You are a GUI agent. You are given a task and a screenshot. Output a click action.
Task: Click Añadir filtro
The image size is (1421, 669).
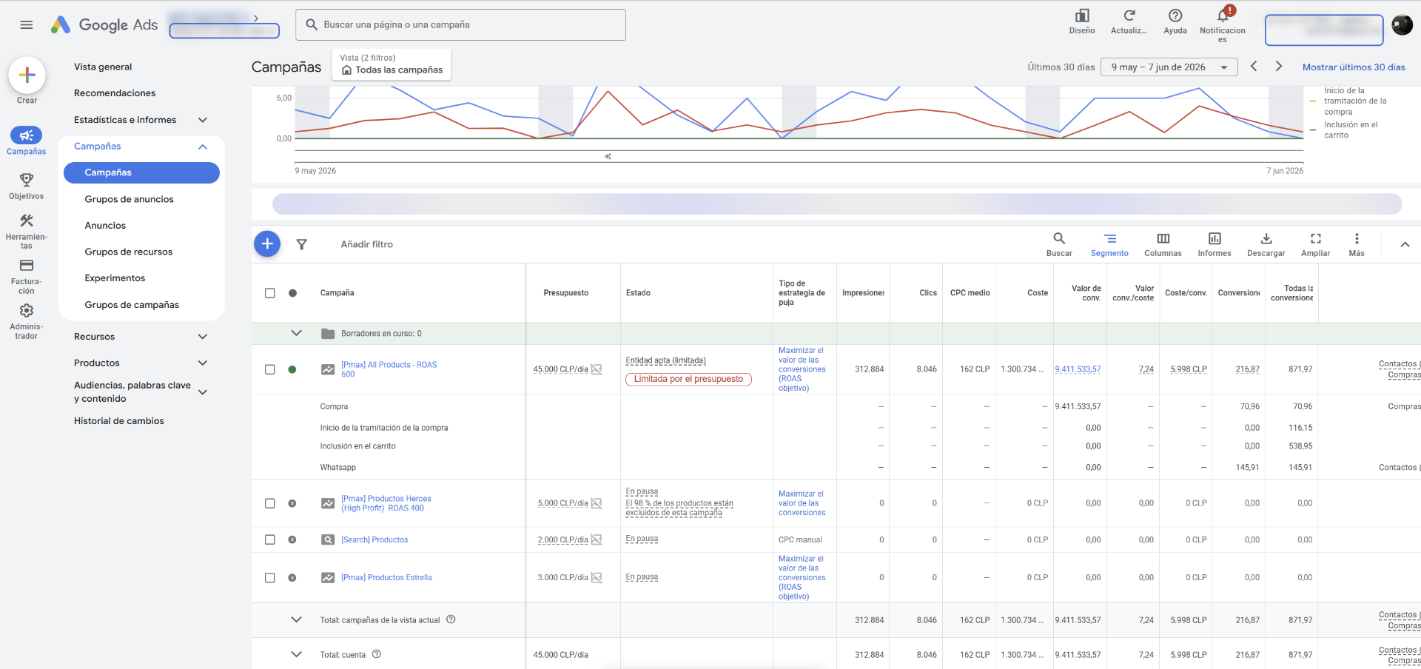(366, 244)
